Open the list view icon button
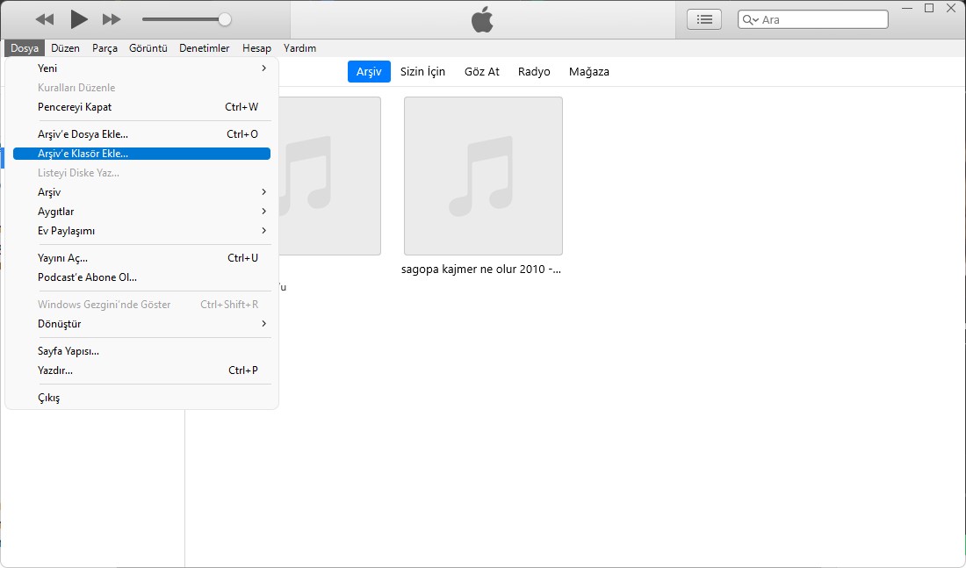The height and width of the screenshot is (568, 966). [x=703, y=19]
